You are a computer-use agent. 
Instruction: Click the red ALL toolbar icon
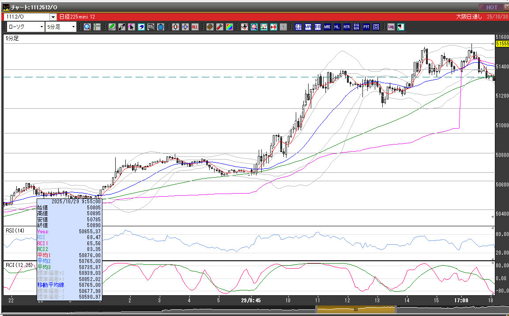pos(195,27)
